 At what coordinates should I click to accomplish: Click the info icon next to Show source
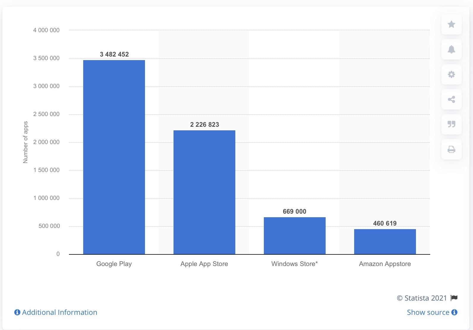click(x=454, y=312)
